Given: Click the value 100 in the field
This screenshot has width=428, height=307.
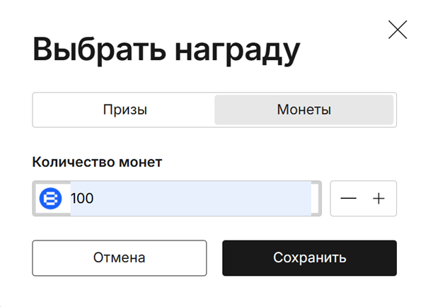Looking at the screenshot, I should [82, 199].
